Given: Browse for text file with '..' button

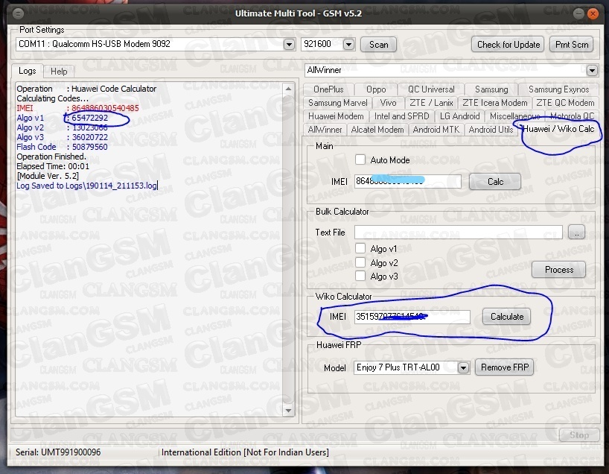Looking at the screenshot, I should [x=577, y=233].
